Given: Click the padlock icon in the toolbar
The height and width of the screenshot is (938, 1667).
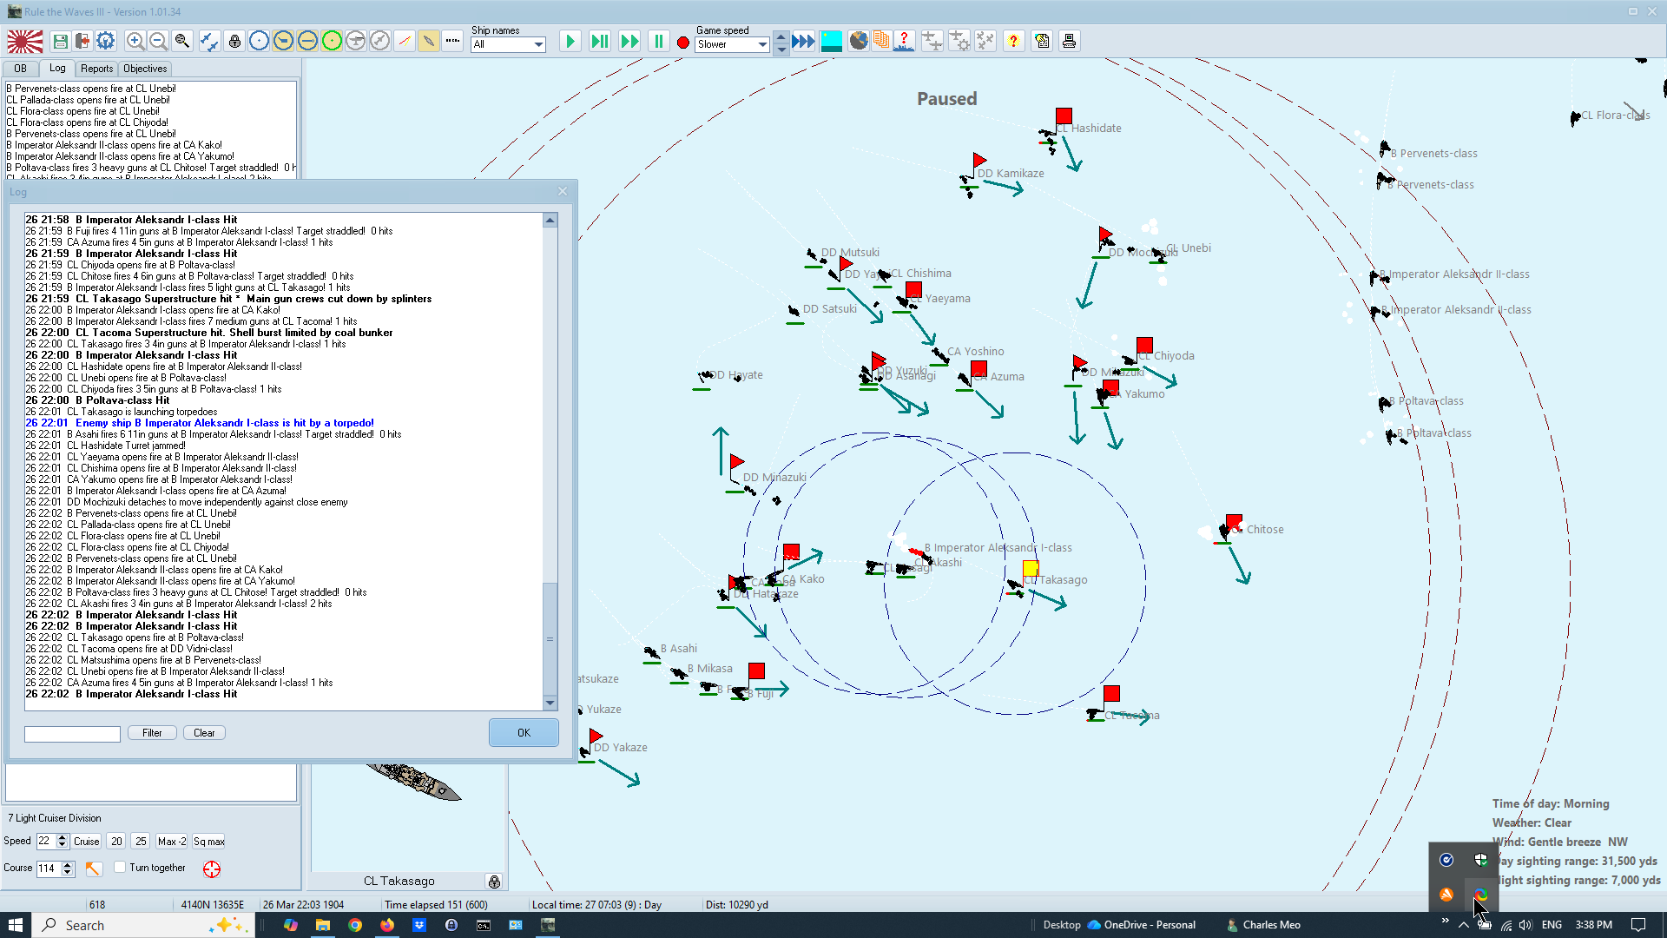Looking at the screenshot, I should (234, 41).
